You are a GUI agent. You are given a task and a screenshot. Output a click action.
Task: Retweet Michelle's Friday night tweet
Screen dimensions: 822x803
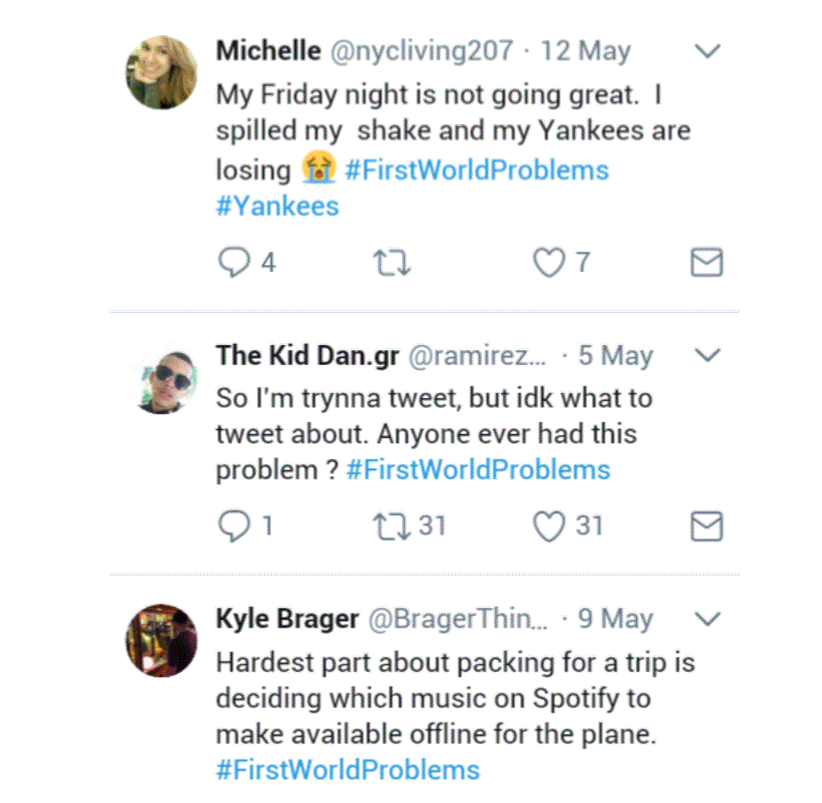click(x=392, y=263)
